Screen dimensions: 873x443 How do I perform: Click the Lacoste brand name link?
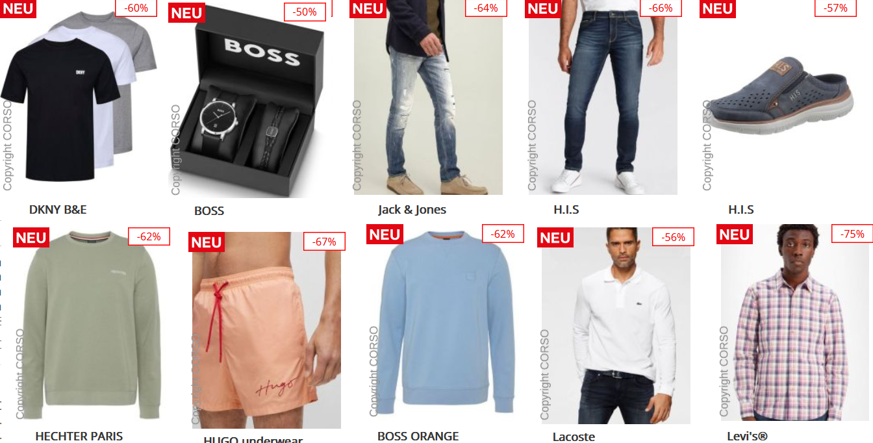pos(574,437)
